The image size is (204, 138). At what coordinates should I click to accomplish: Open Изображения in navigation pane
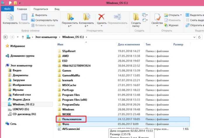click(20, 85)
